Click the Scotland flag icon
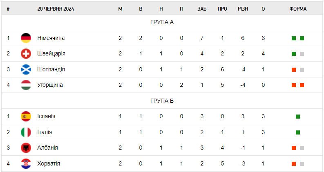Screen dimensions: 324x172 pos(26,69)
